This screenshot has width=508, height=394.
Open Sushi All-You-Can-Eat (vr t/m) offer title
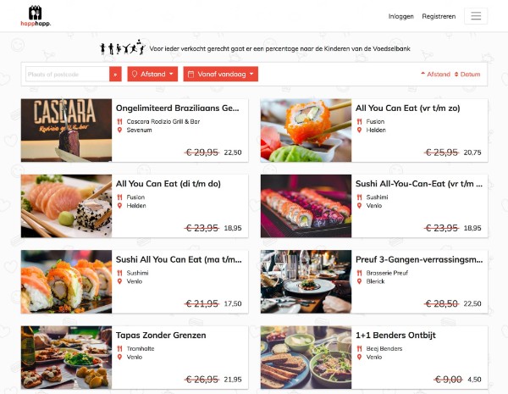click(x=419, y=184)
